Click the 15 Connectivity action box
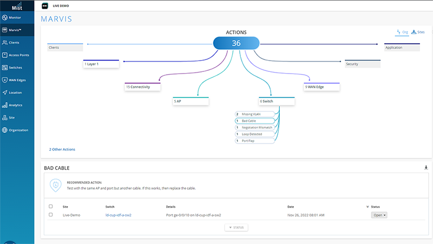 [x=143, y=87]
